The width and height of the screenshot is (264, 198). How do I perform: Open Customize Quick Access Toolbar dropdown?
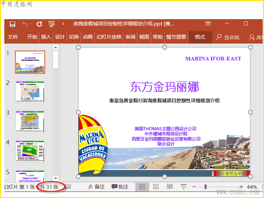63,24
